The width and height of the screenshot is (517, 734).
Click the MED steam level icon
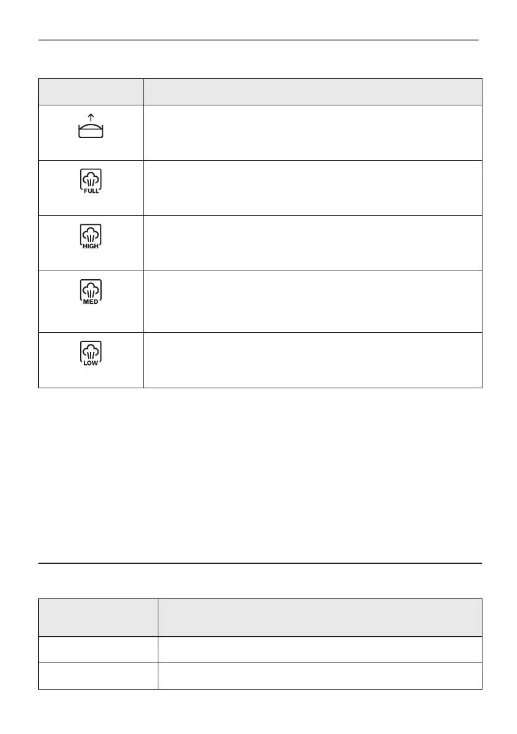click(x=91, y=293)
